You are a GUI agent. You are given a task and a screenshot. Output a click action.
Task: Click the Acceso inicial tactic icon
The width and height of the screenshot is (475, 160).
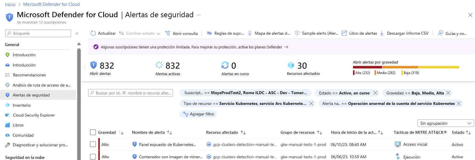pos(397,144)
